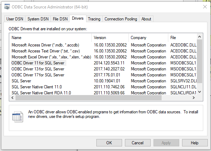Select the Drivers tab
This screenshot has width=211, height=151.
(78, 18)
